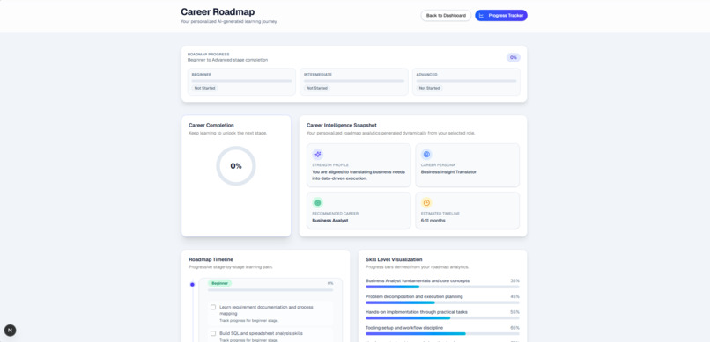Open the Next.js dev tools badge
Screen dimensions: 710x342
pyautogui.click(x=10, y=331)
